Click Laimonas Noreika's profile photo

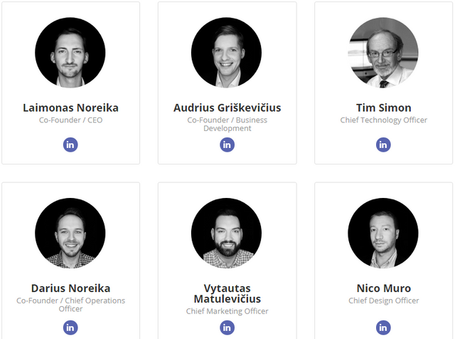click(x=70, y=53)
